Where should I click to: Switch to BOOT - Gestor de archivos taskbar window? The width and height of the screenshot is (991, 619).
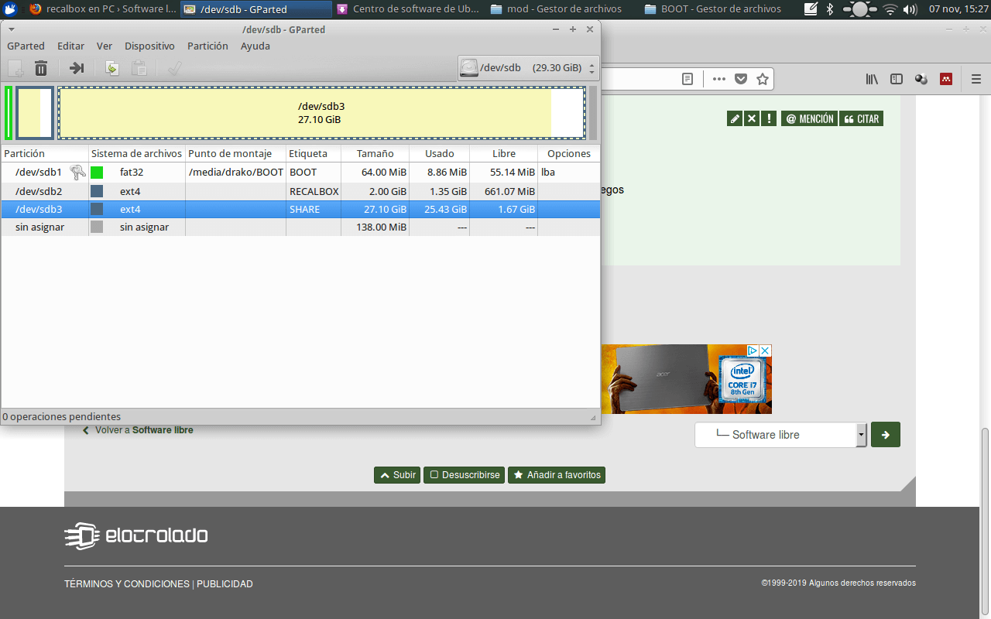(x=712, y=9)
